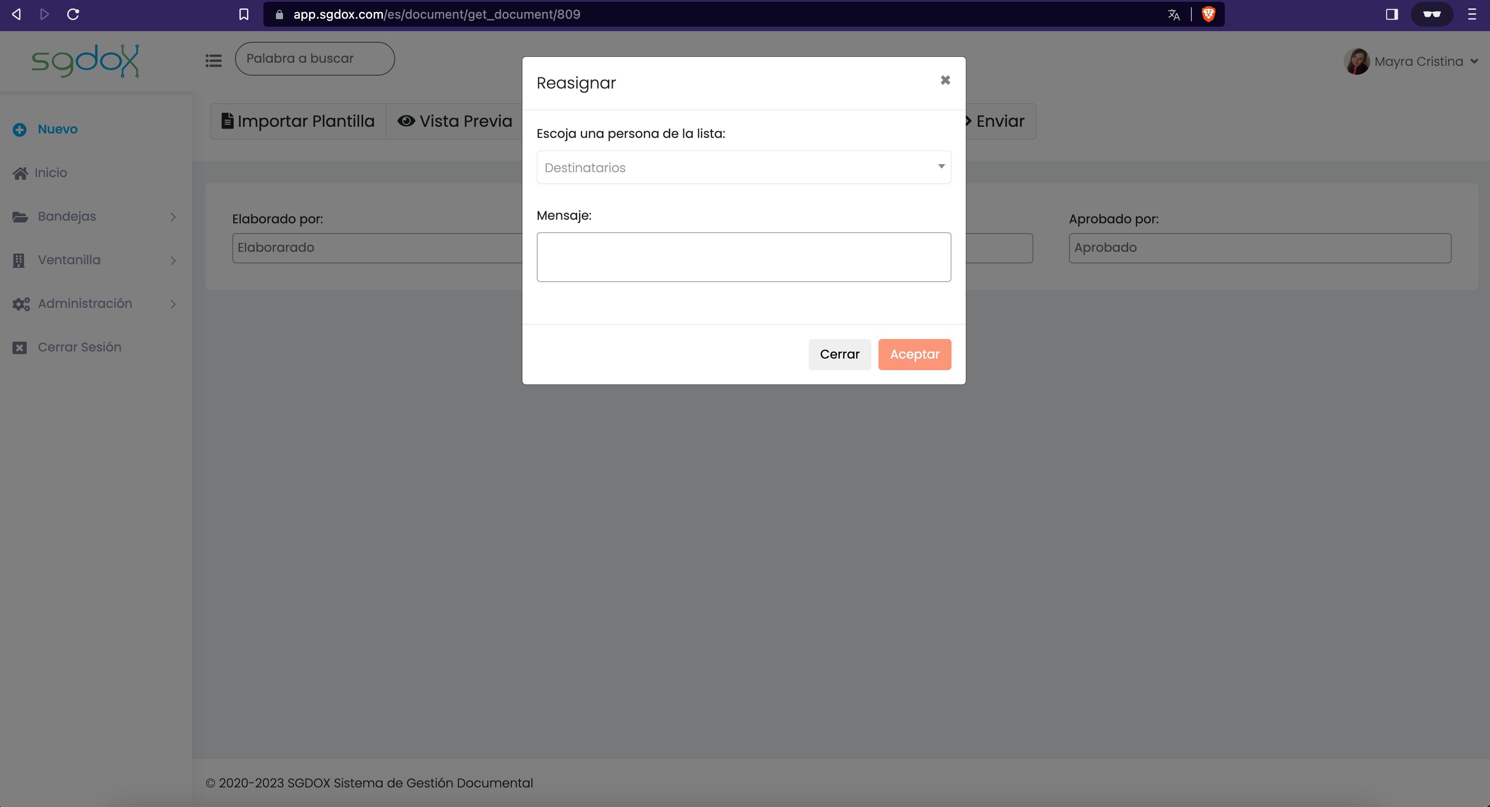
Task: Close the Reasignar dialog with the X
Action: [945, 81]
